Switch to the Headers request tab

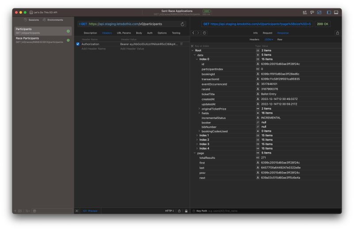click(x=107, y=33)
